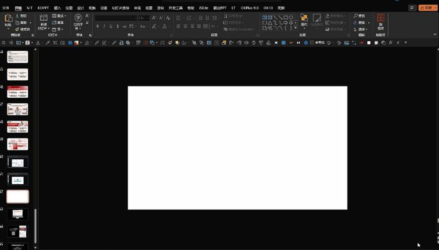The width and height of the screenshot is (439, 250).
Task: Click the Shape Fill color button
Action: point(335,16)
